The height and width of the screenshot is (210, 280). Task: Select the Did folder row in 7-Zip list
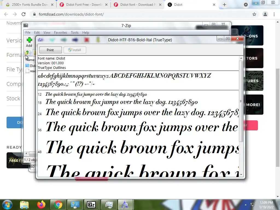pos(30,66)
